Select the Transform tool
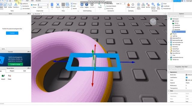192x108 pixels. [16, 5]
